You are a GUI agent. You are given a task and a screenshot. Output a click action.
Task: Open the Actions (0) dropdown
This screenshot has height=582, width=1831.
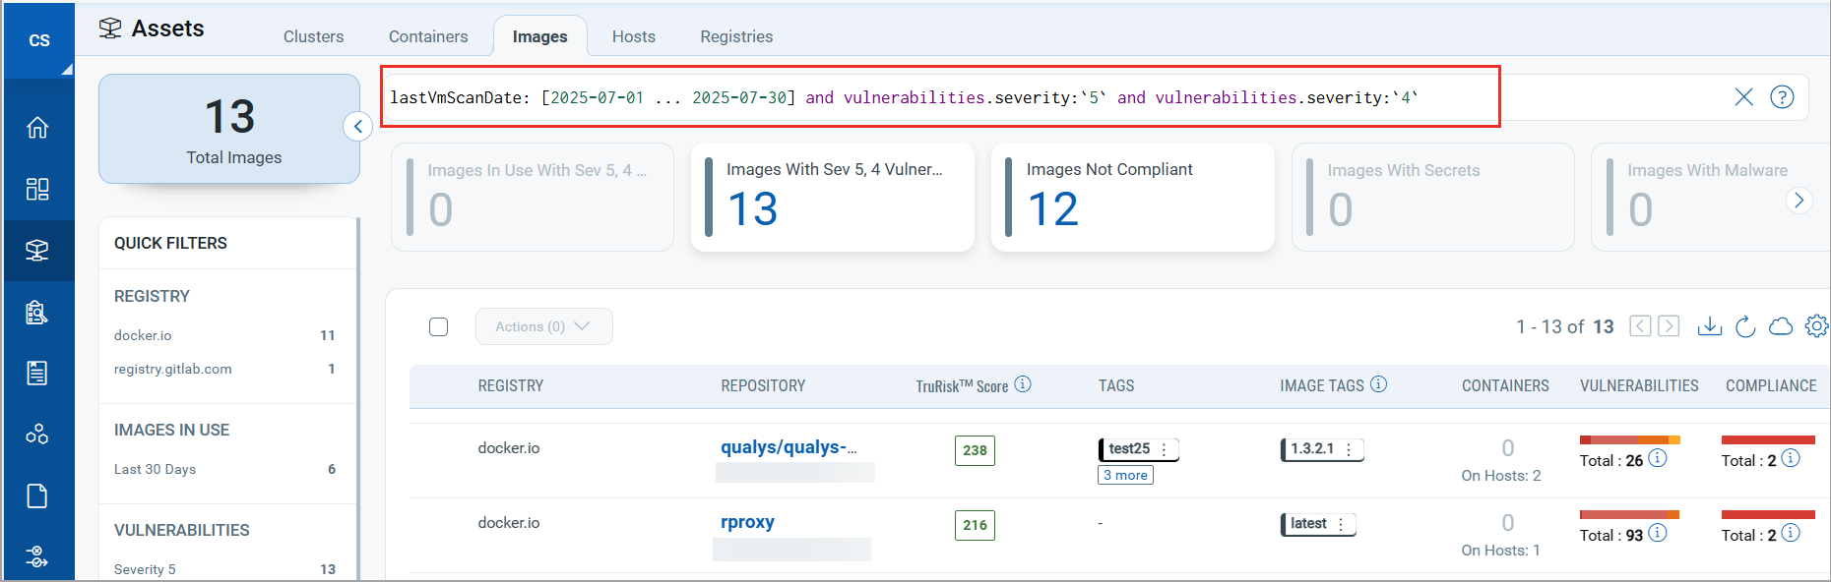click(543, 326)
